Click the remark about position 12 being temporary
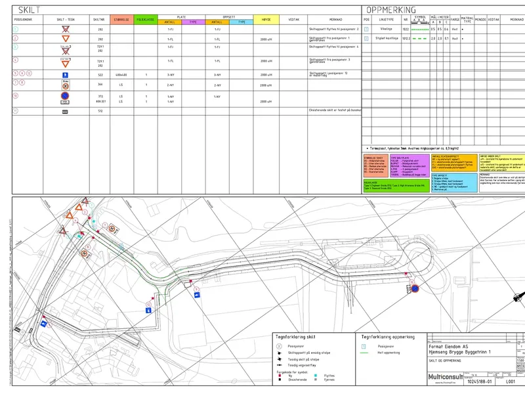 (x=329, y=74)
